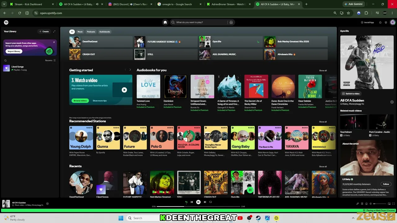Mute the Spotify volume

point(370,204)
